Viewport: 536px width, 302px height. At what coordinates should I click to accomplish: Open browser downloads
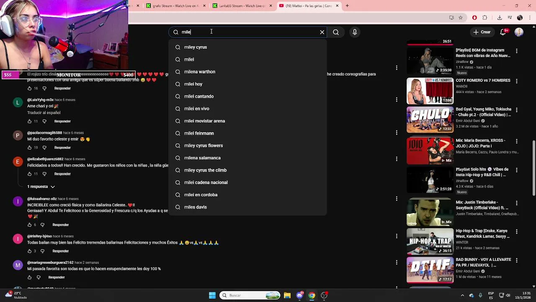tap(500, 18)
